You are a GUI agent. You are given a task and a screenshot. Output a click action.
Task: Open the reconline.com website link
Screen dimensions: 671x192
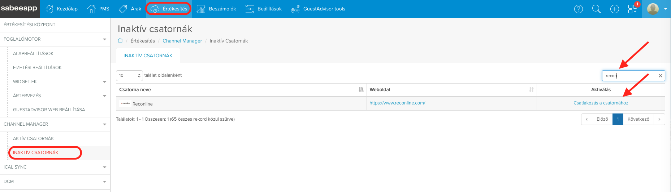pos(397,103)
